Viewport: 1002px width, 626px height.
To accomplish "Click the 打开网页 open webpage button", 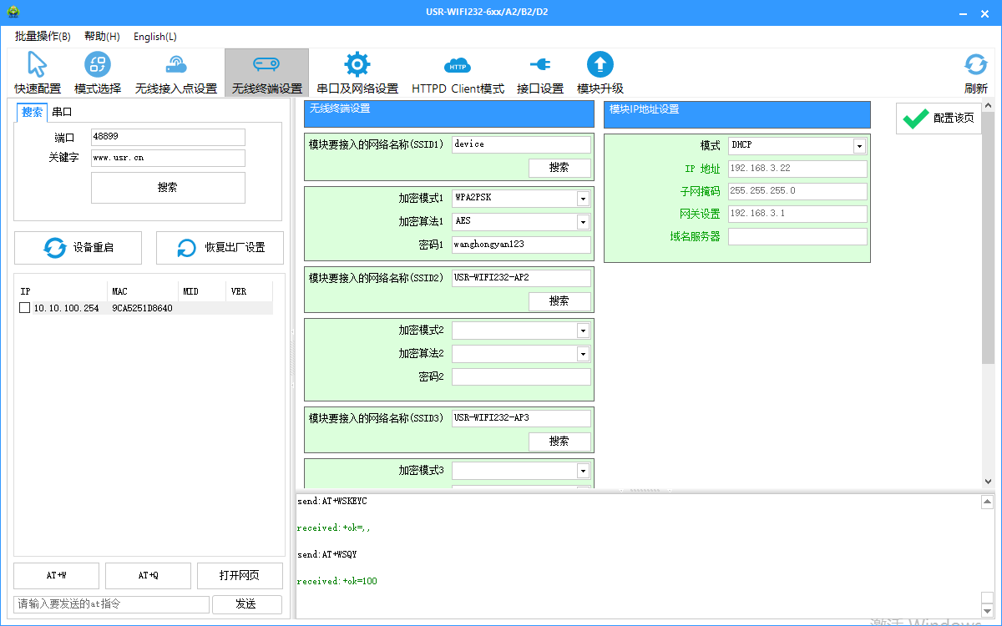I will click(x=240, y=576).
